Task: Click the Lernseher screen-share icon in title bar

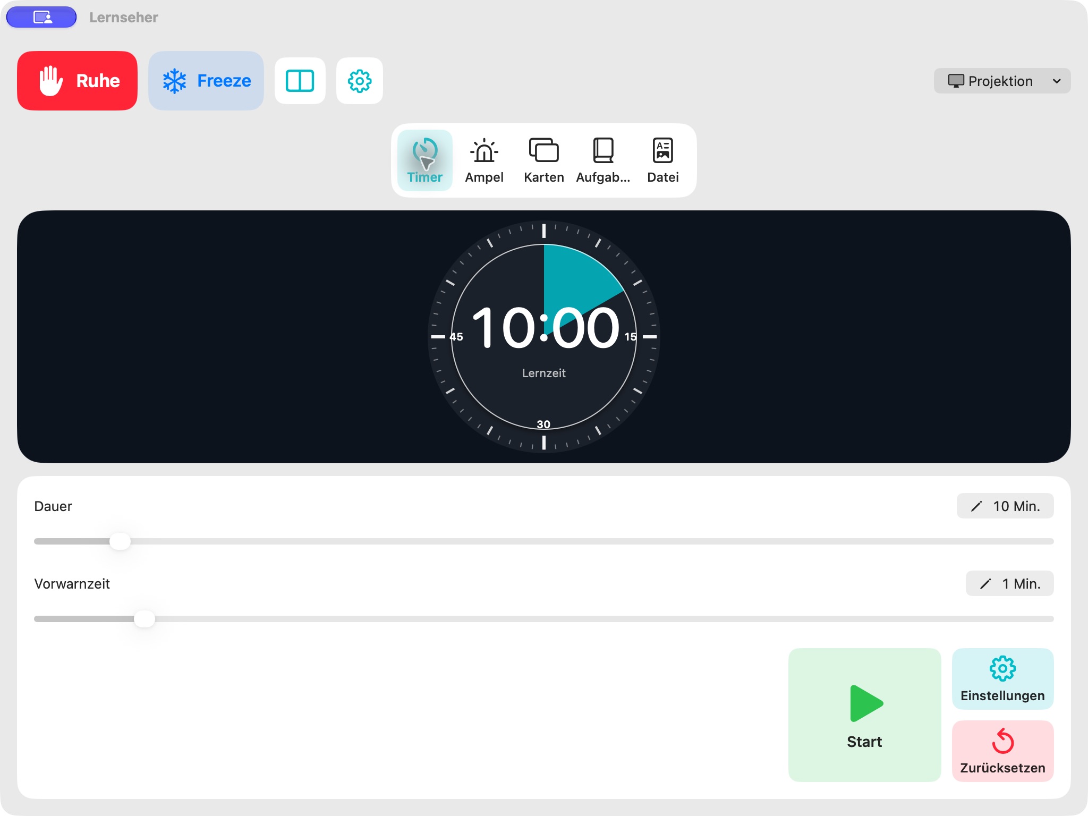Action: [x=41, y=17]
